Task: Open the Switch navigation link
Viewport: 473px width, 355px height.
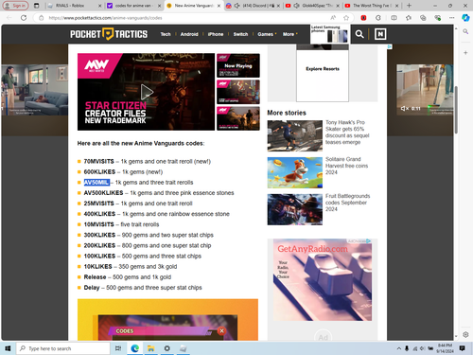Action: tap(240, 34)
